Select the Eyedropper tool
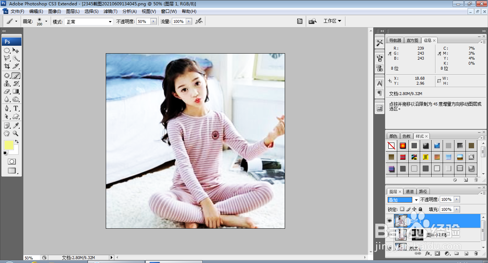Viewport: 488px width, 263px height. pyautogui.click(x=16, y=126)
